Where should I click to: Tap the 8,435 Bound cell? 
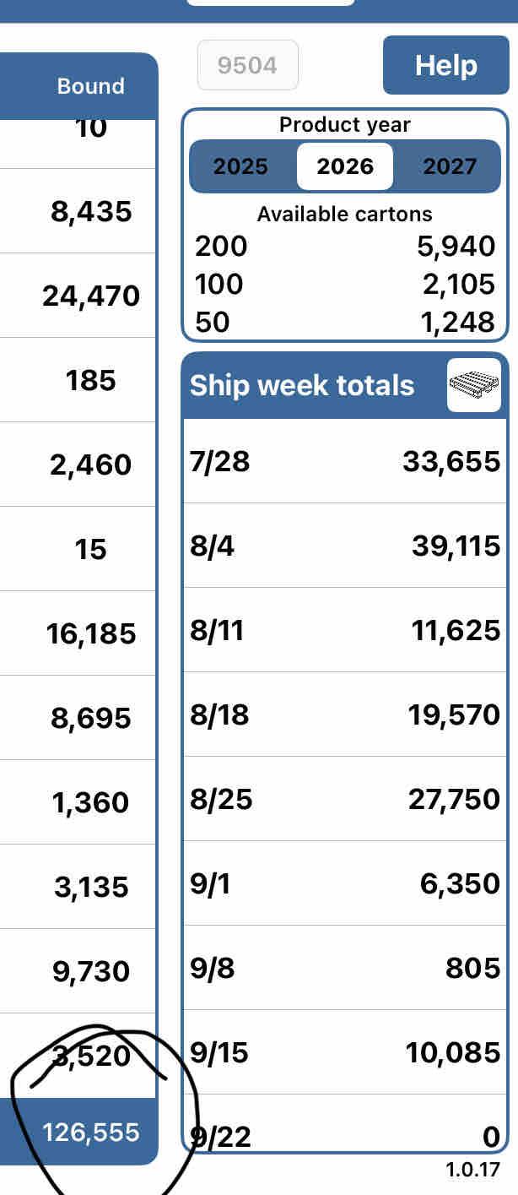coord(90,211)
